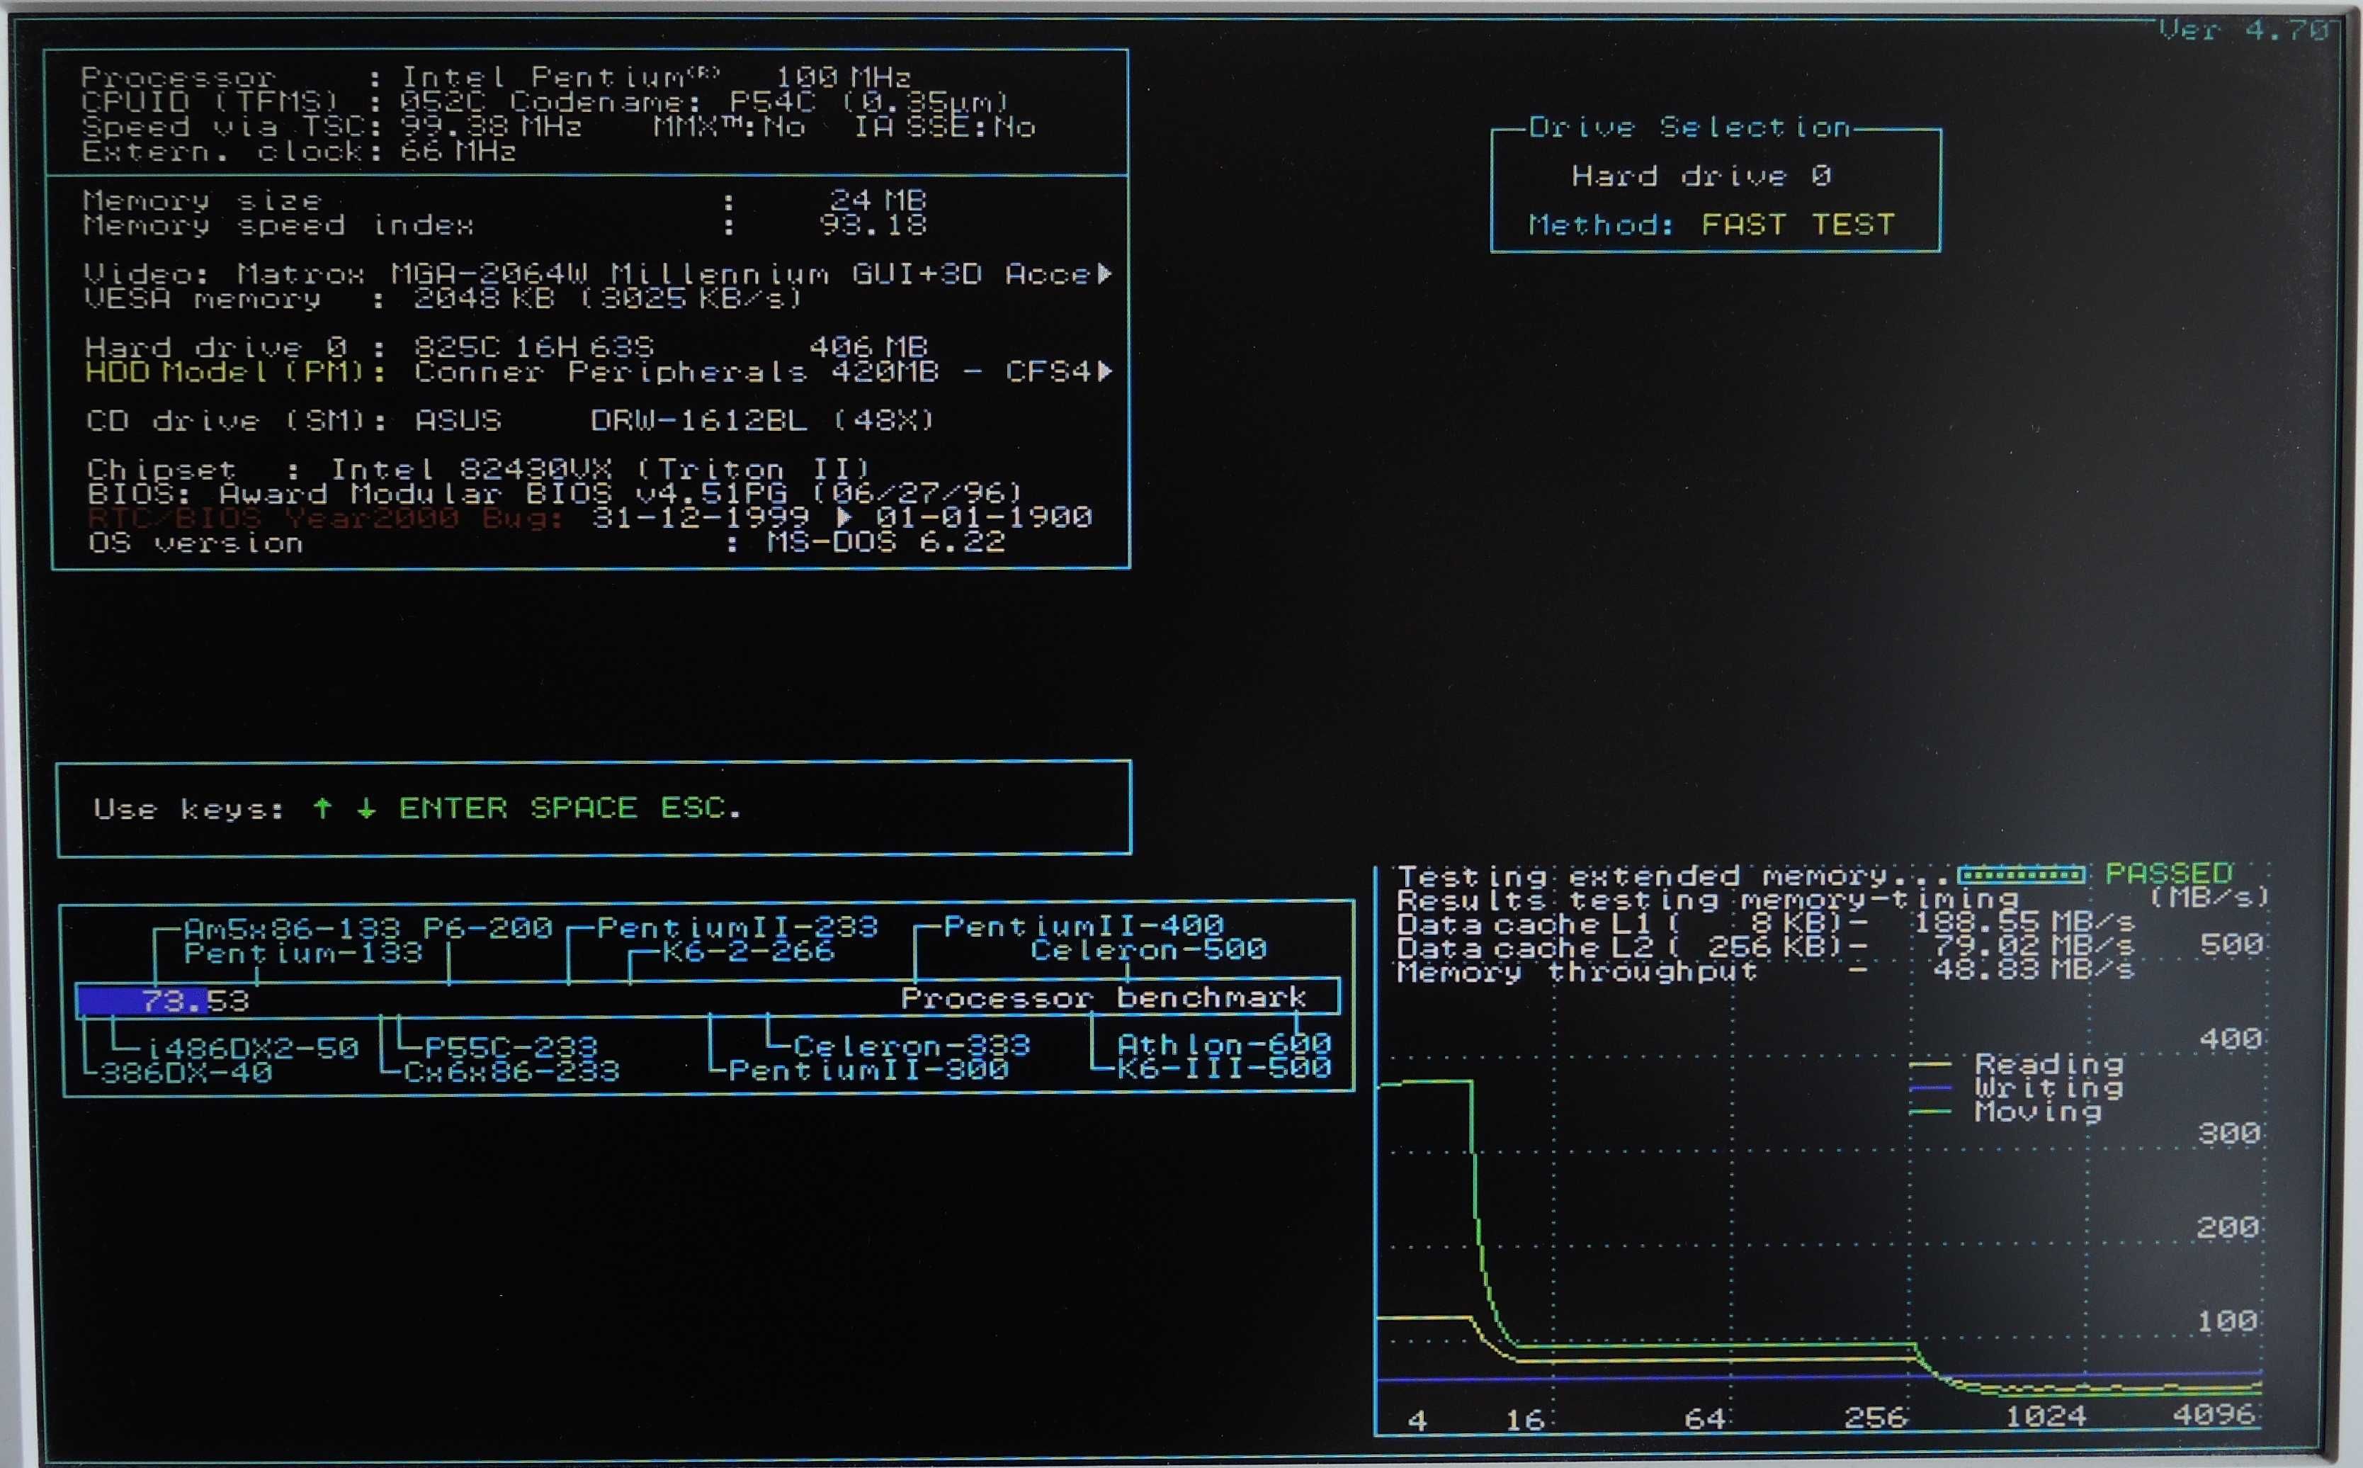
Task: Click the Conner Peripherals 420MB model text
Action: [676, 371]
